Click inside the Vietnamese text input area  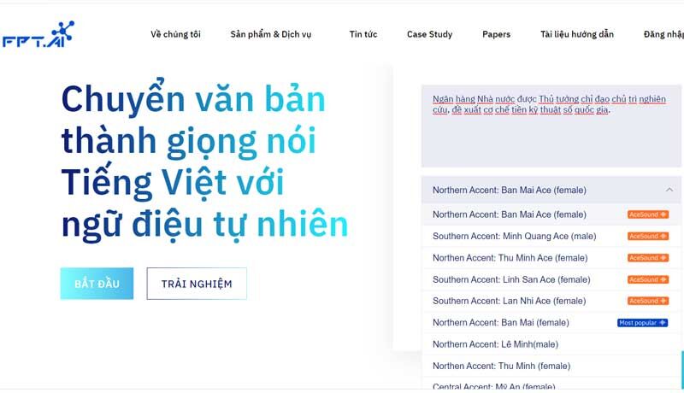(x=551, y=126)
